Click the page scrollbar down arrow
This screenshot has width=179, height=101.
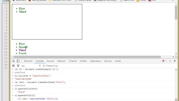tap(176, 54)
